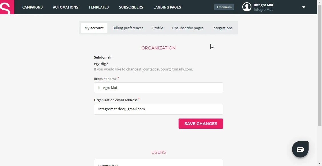Go to Templates section
Image resolution: width=322 pixels, height=166 pixels.
tap(99, 7)
